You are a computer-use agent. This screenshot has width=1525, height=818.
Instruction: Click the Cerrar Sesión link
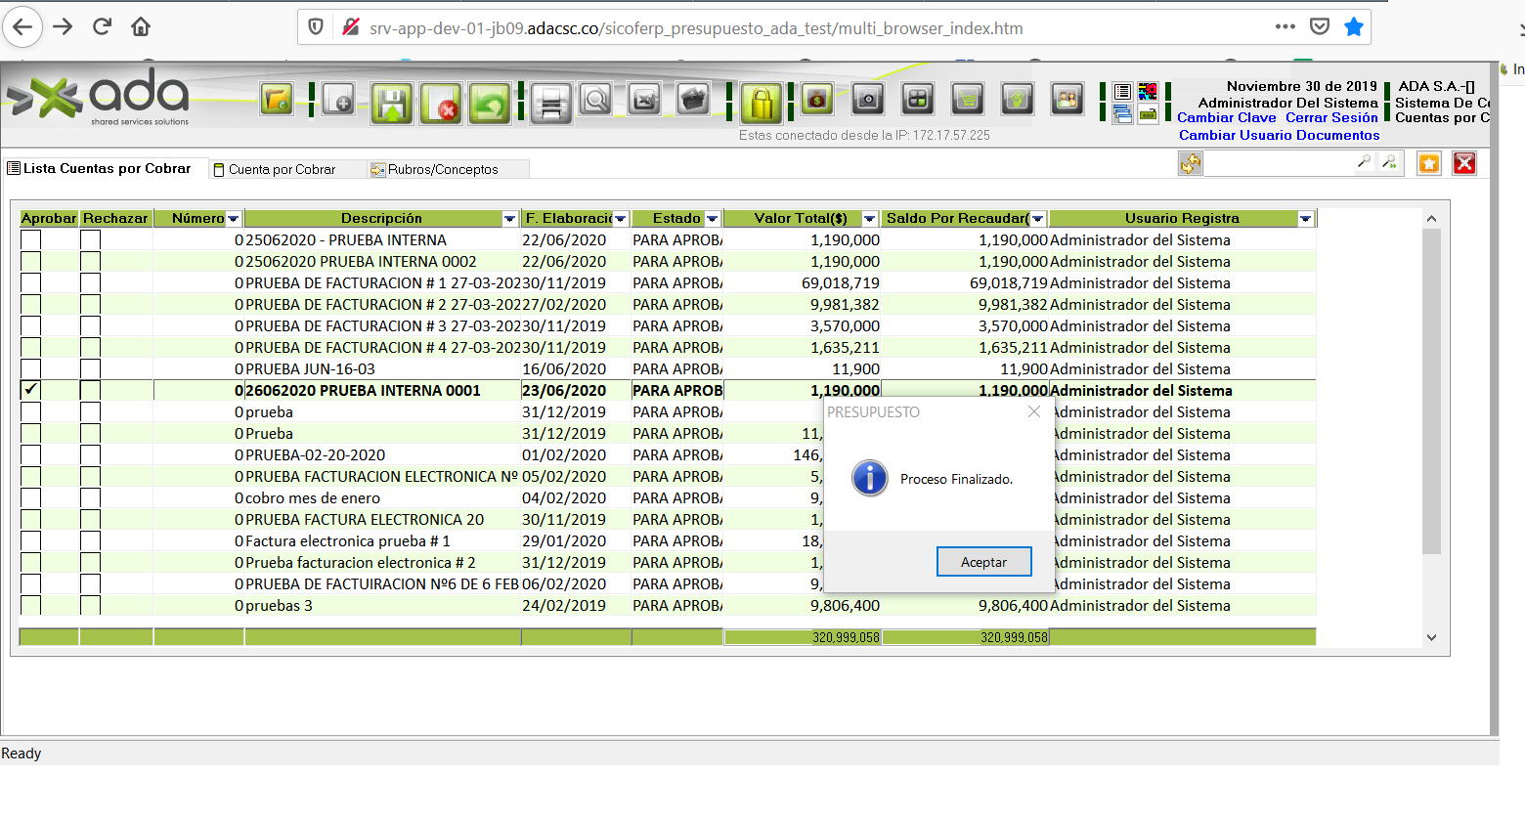coord(1330,118)
